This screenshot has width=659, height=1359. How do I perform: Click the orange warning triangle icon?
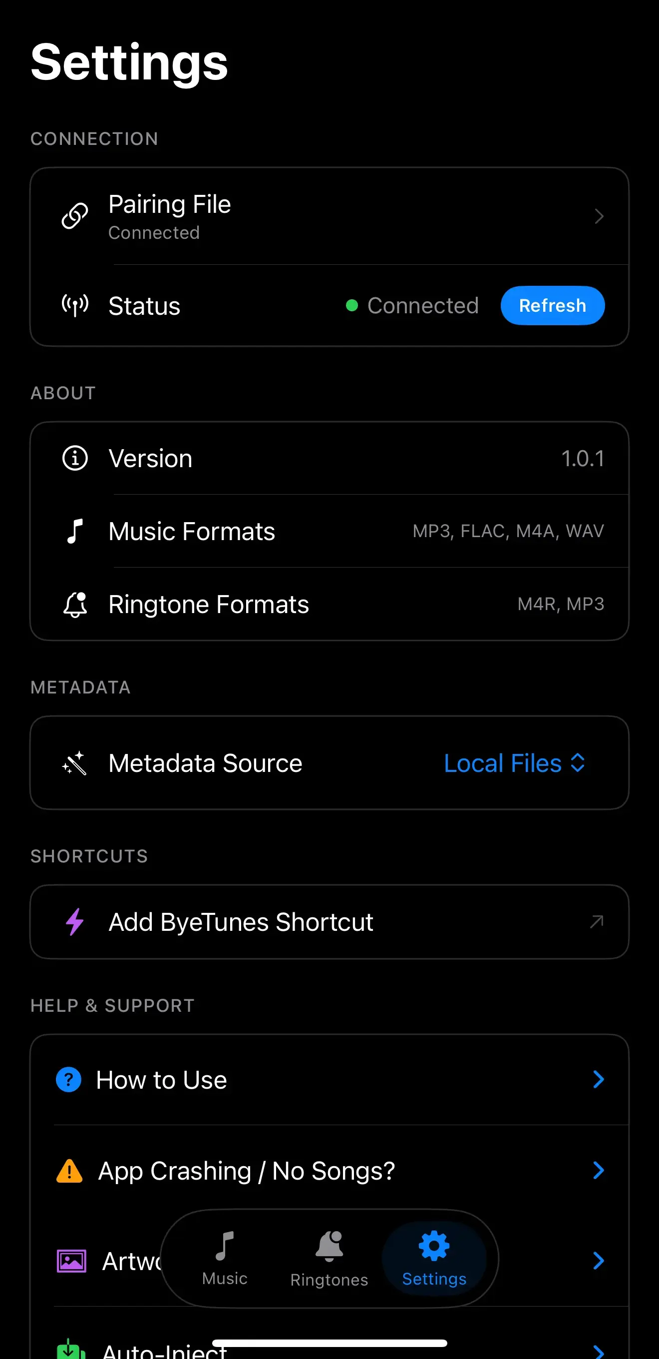[69, 1171]
